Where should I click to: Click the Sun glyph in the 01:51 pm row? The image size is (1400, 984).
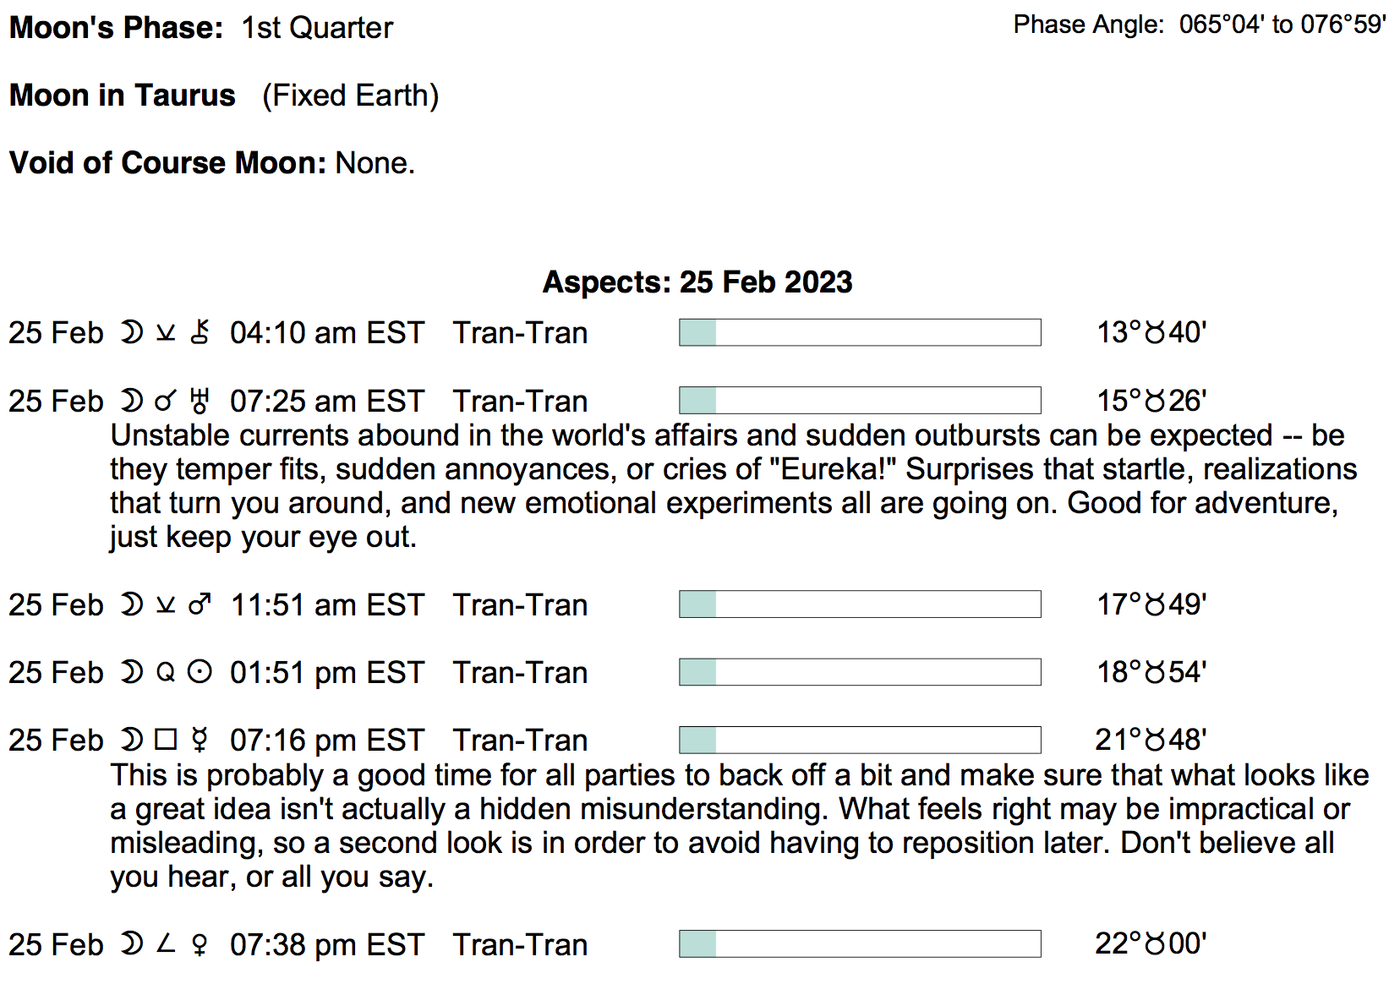(x=200, y=672)
